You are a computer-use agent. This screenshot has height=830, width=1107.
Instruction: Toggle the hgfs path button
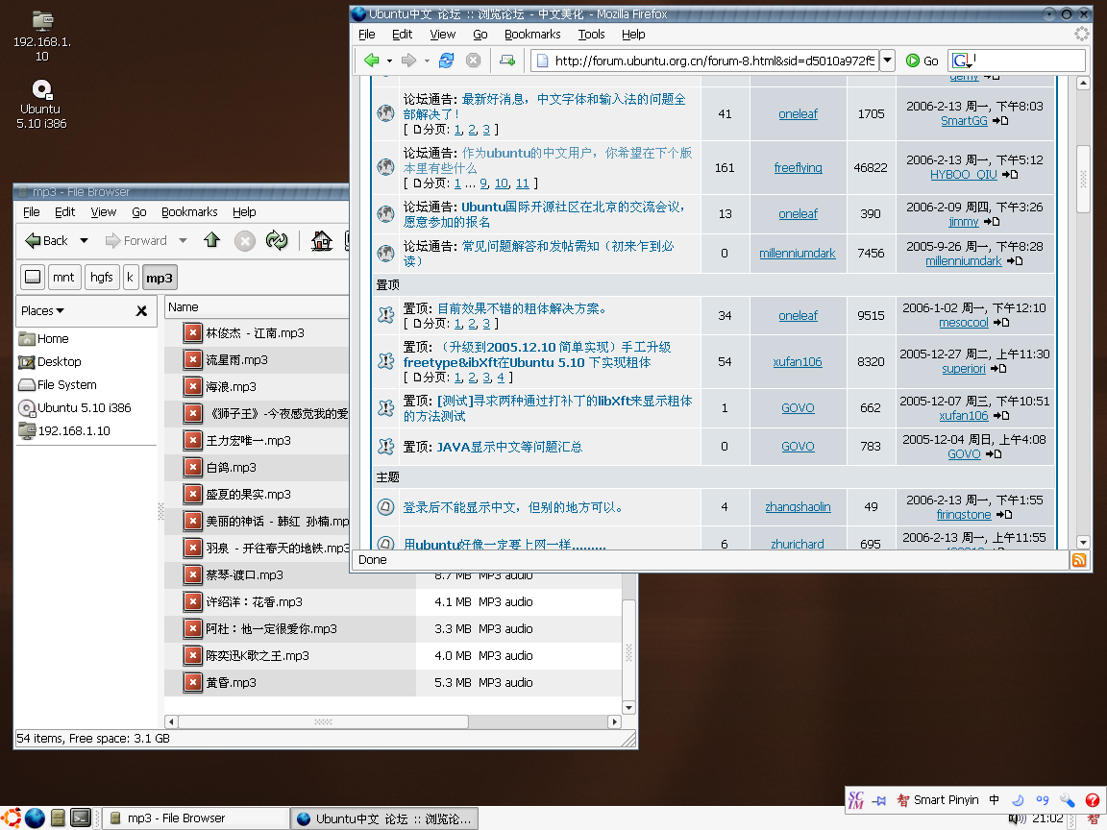(102, 278)
